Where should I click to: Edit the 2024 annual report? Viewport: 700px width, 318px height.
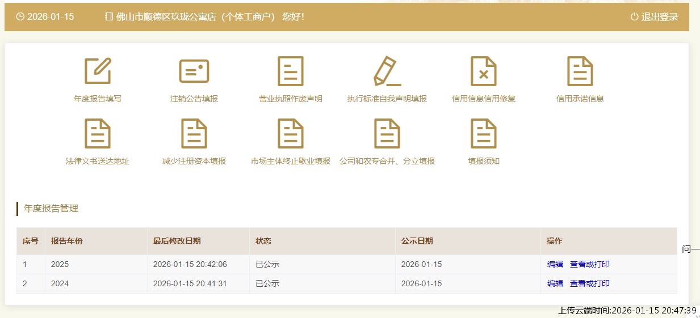click(555, 283)
